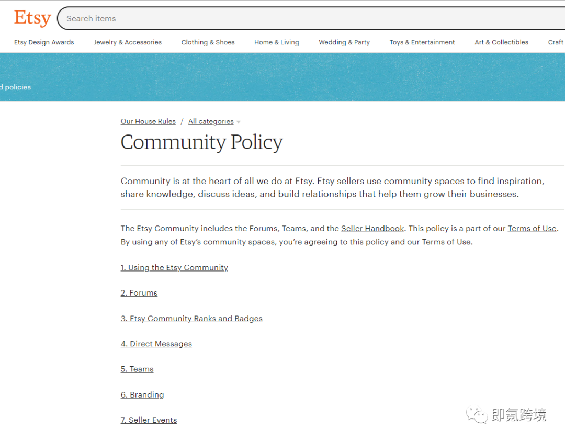Open Etsy Design Awards menu item

(44, 42)
